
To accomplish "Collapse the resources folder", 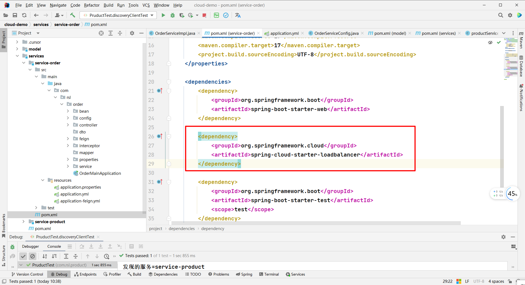I will [x=42, y=180].
